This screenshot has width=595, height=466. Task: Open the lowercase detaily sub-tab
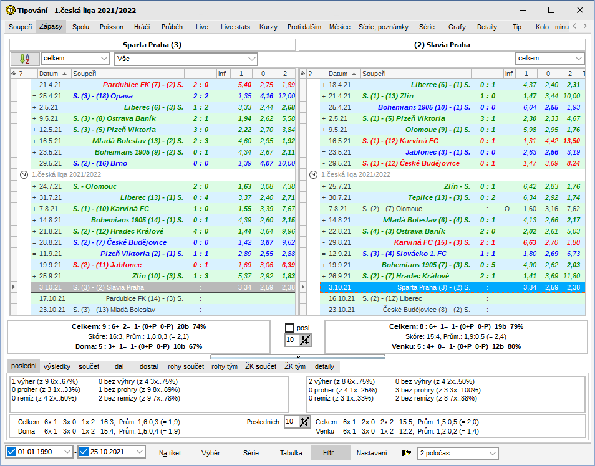(324, 366)
